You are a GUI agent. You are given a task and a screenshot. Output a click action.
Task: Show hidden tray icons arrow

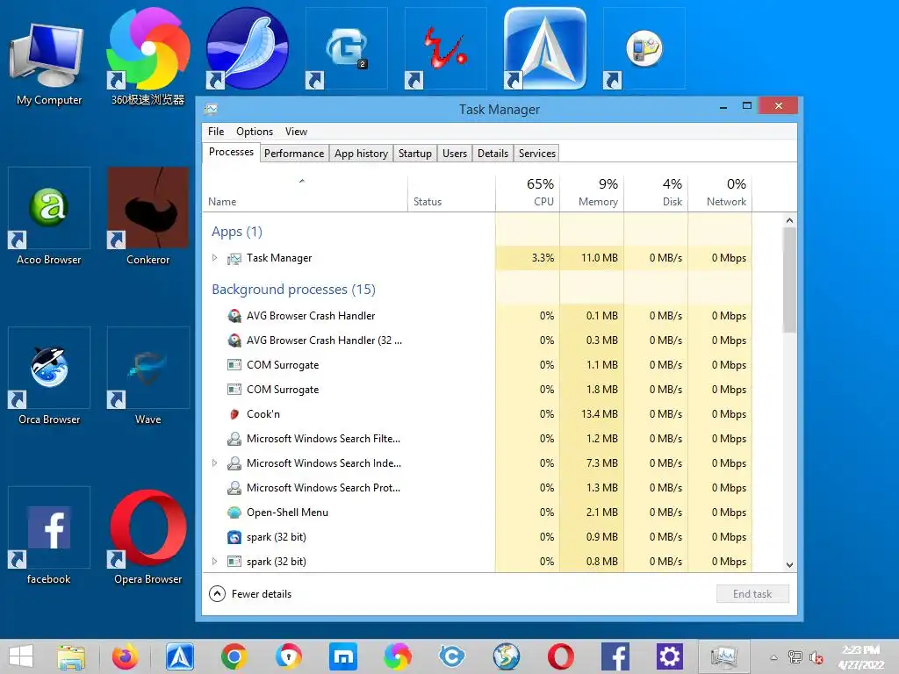point(774,657)
